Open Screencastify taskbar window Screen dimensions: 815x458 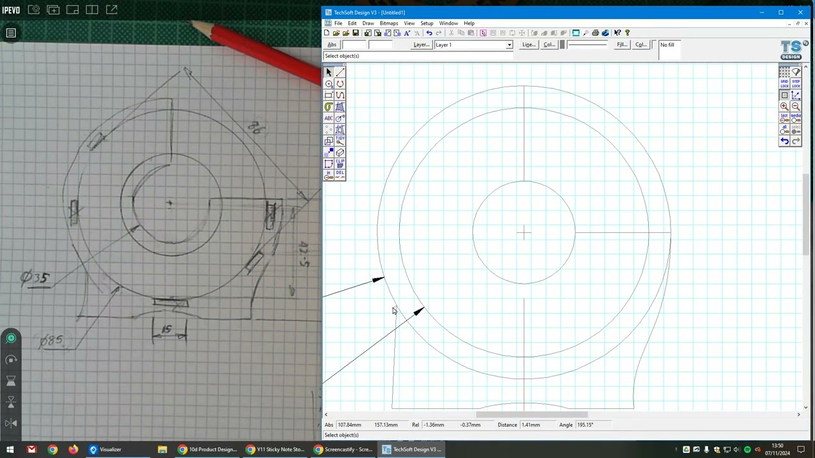coord(344,450)
